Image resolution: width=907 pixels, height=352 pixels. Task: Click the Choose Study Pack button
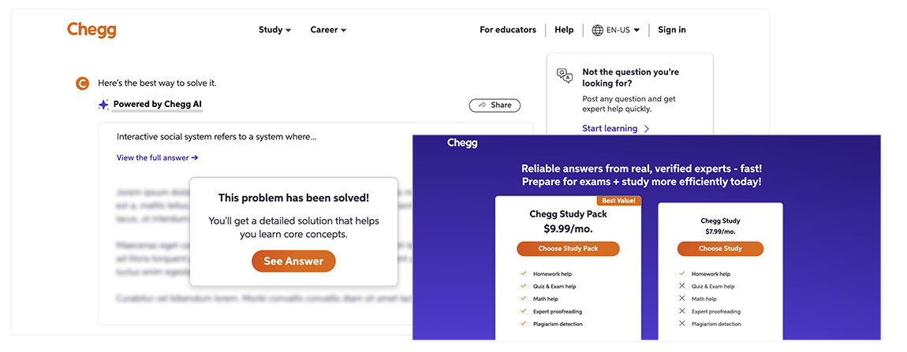568,249
